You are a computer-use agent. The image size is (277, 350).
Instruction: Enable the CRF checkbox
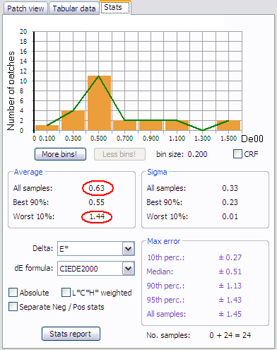pos(237,154)
